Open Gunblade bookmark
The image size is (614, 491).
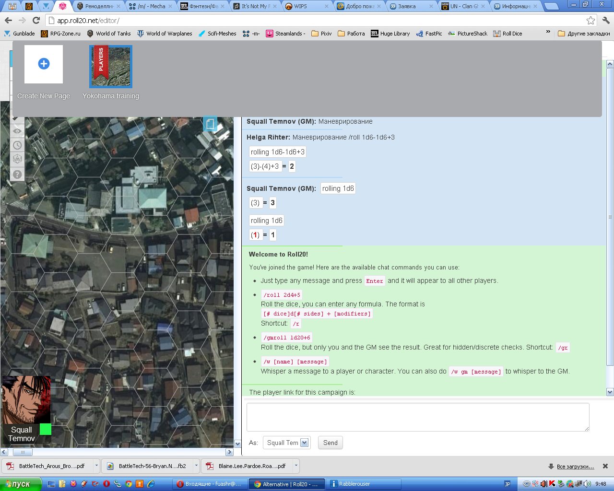19,34
